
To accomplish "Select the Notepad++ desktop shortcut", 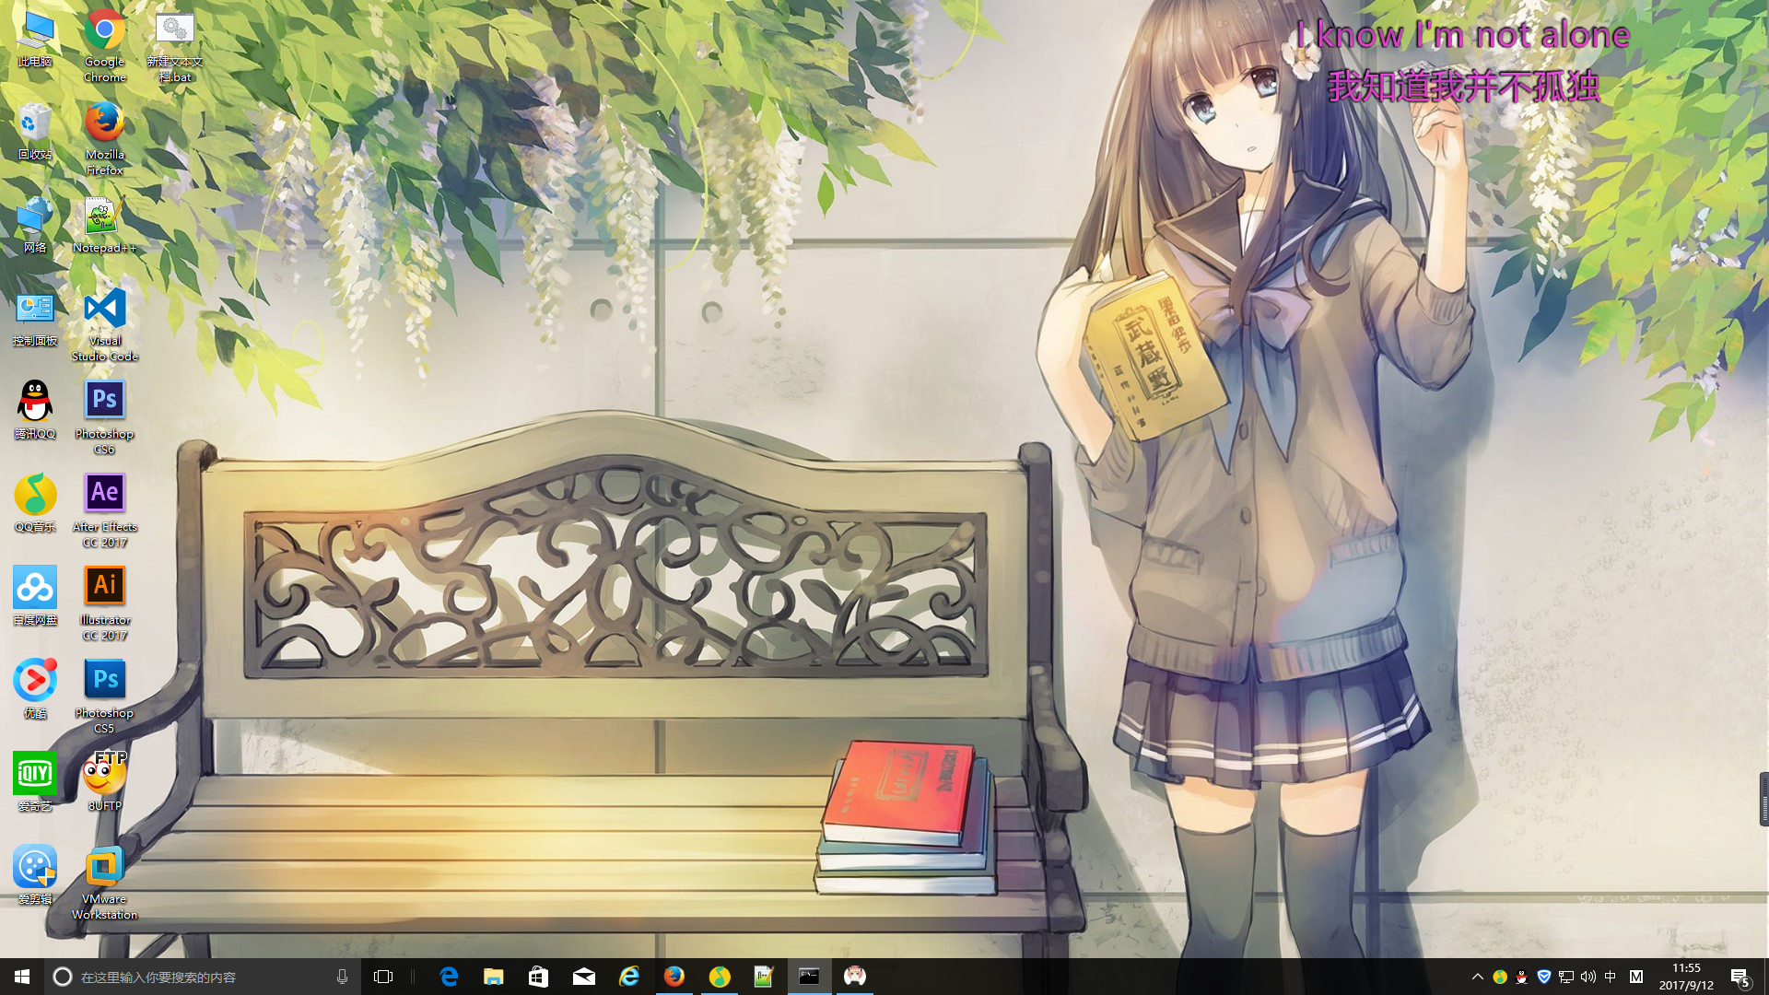I will tap(105, 225).
